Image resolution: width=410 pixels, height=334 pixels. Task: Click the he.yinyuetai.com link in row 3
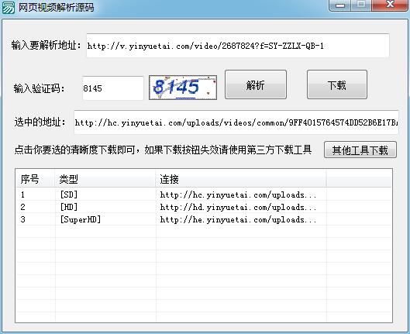pyautogui.click(x=238, y=219)
